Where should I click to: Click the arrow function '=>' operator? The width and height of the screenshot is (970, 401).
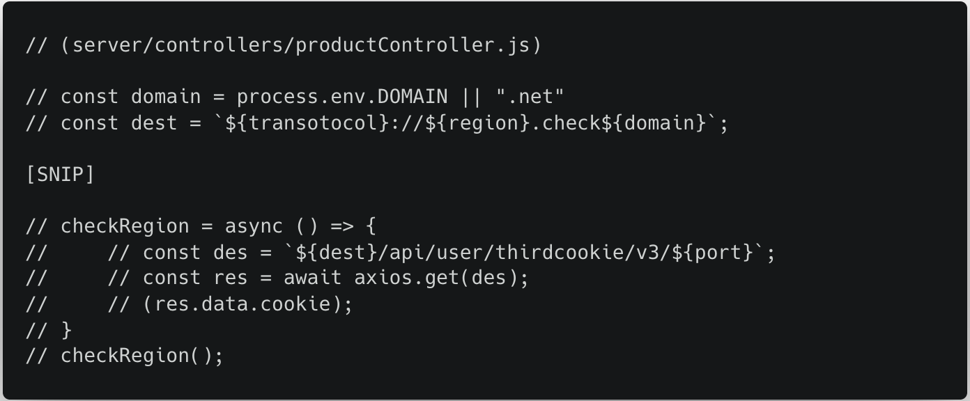(x=341, y=226)
